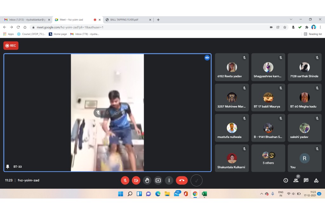Image resolution: width=325 pixels, height=215 pixels.
Task: Raise hand in the meeting
Action: point(147,180)
